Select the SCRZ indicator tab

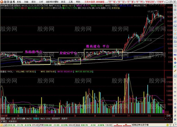[48, 119]
